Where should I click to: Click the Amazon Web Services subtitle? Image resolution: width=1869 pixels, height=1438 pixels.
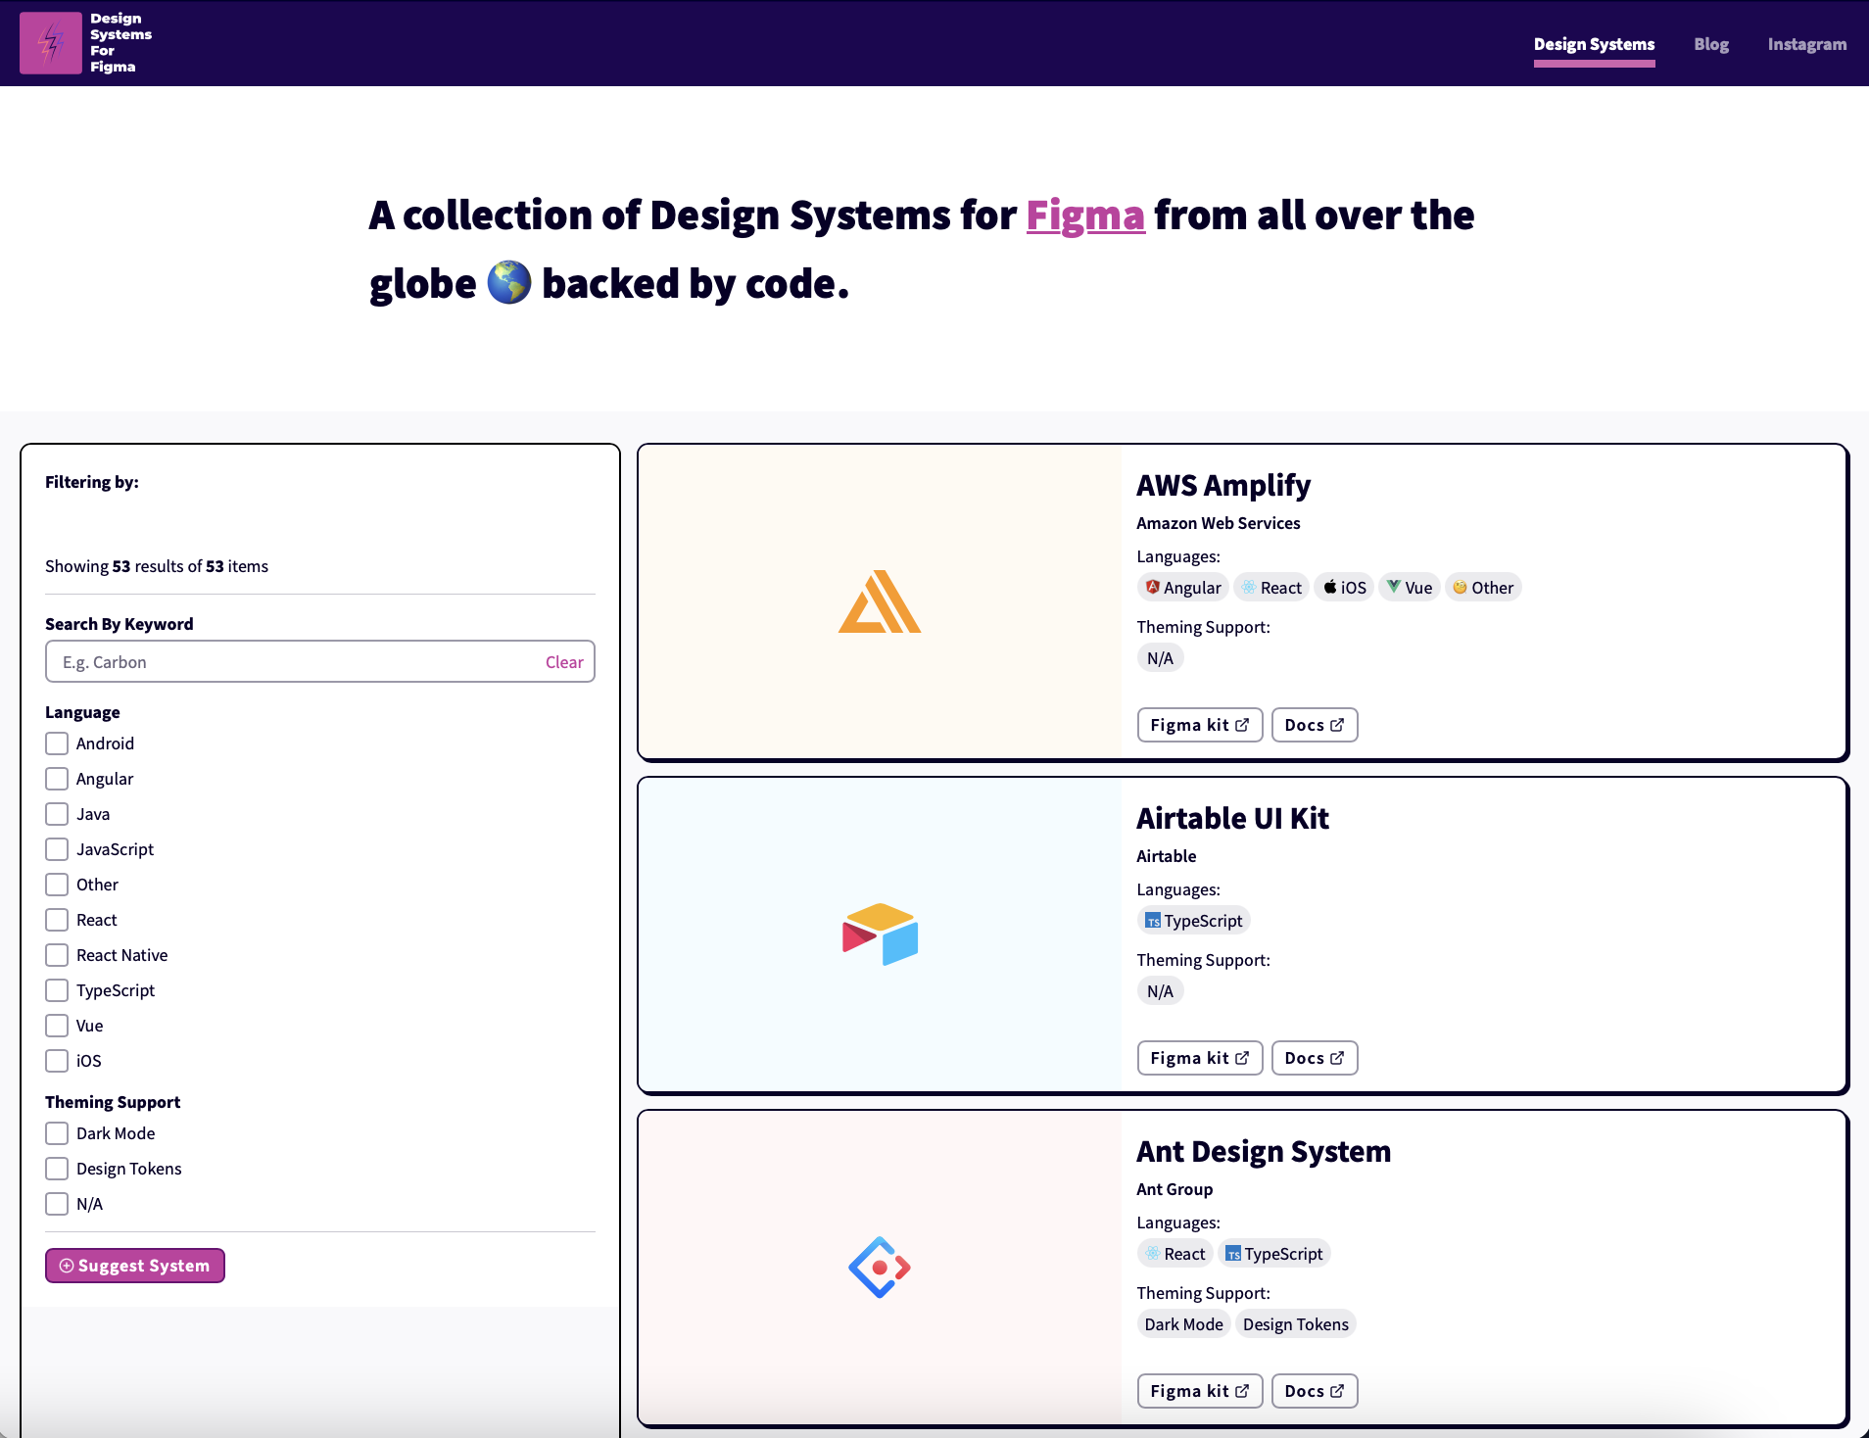1219,523
